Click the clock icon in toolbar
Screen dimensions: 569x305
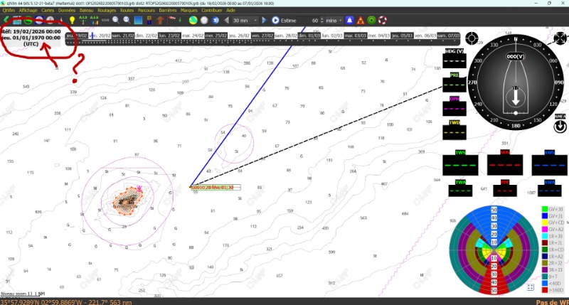pos(204,20)
